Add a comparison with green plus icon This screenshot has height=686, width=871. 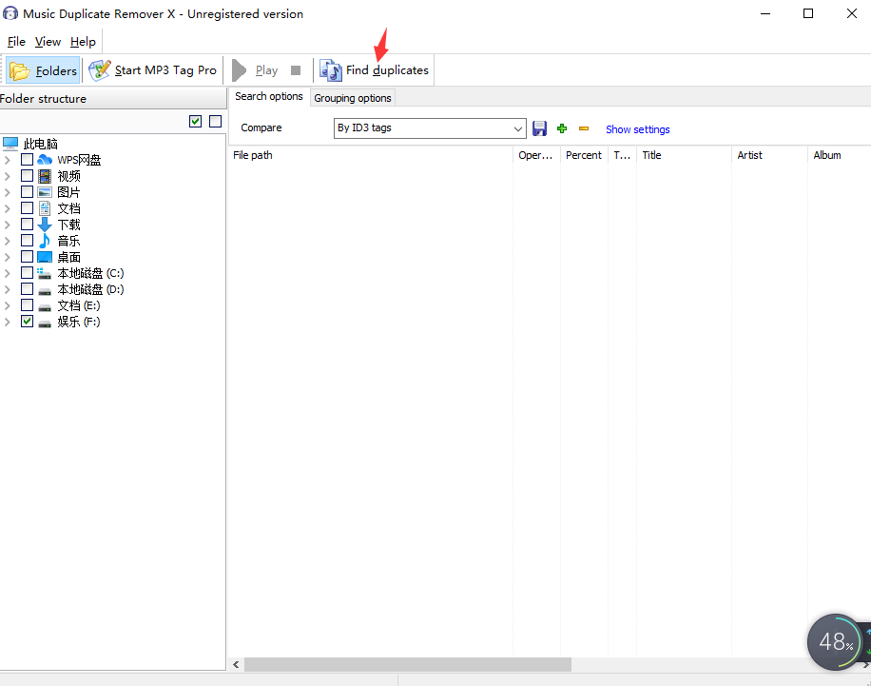click(x=562, y=128)
